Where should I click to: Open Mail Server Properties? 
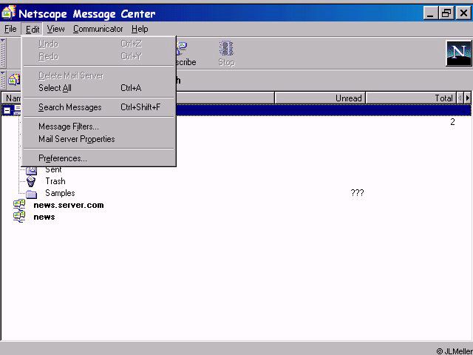[x=98, y=139]
